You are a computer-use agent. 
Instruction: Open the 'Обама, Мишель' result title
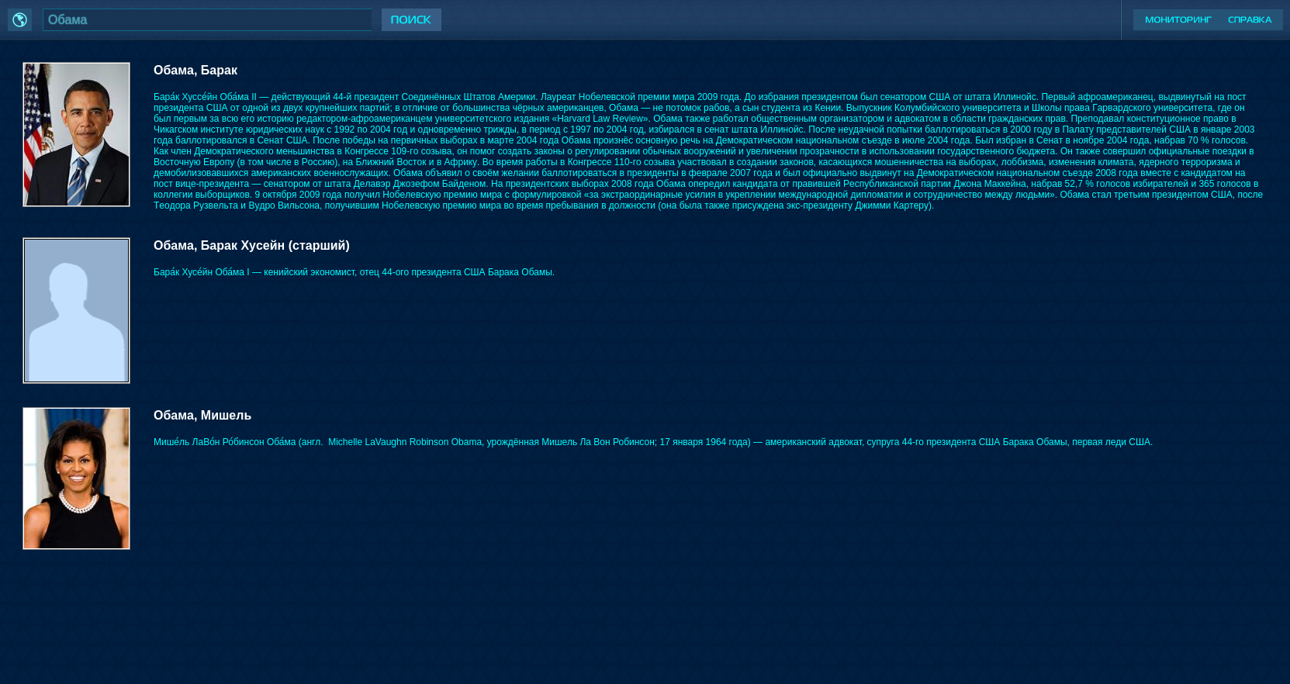tap(202, 416)
